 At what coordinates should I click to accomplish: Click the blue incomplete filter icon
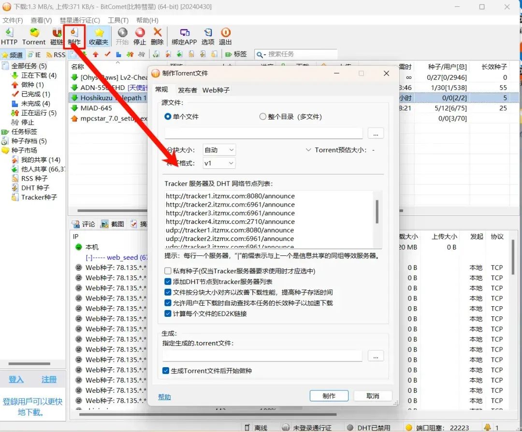click(x=118, y=54)
